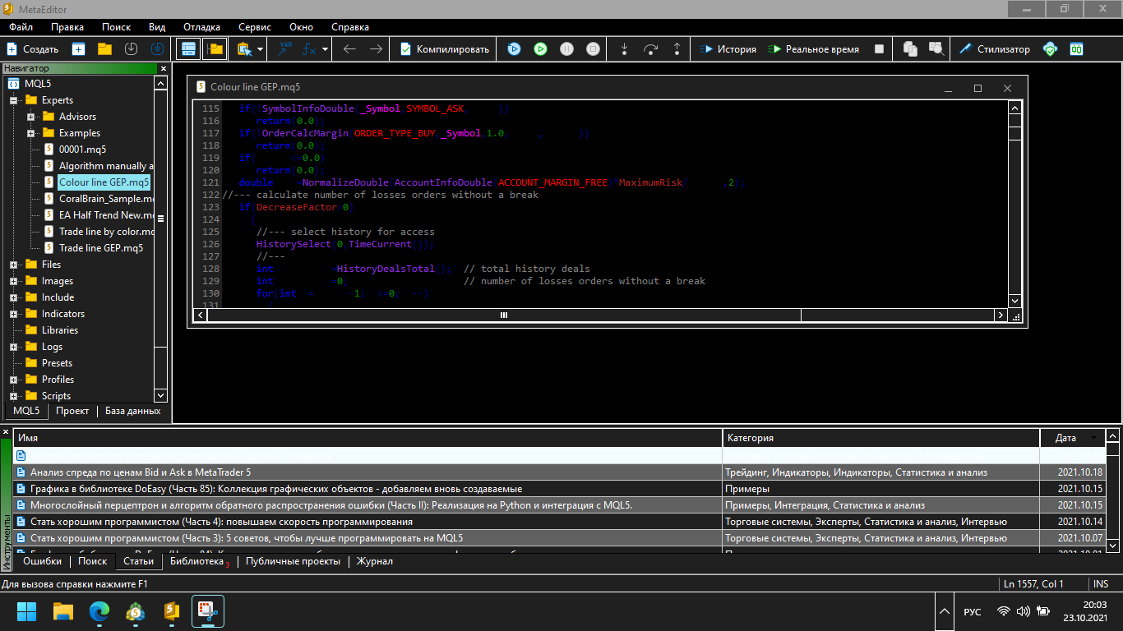
Task: Click the Компилировать compile button
Action: (x=445, y=49)
